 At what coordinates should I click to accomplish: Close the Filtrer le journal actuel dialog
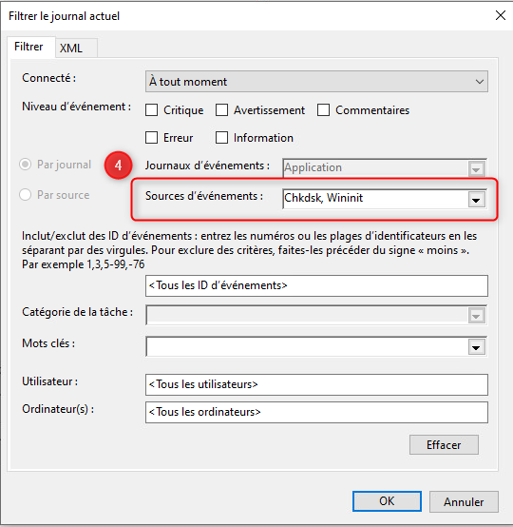point(501,15)
